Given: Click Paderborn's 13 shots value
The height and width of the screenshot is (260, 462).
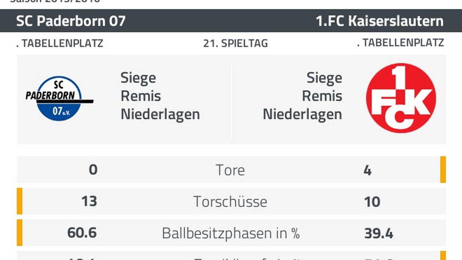Looking at the screenshot, I should tap(89, 202).
